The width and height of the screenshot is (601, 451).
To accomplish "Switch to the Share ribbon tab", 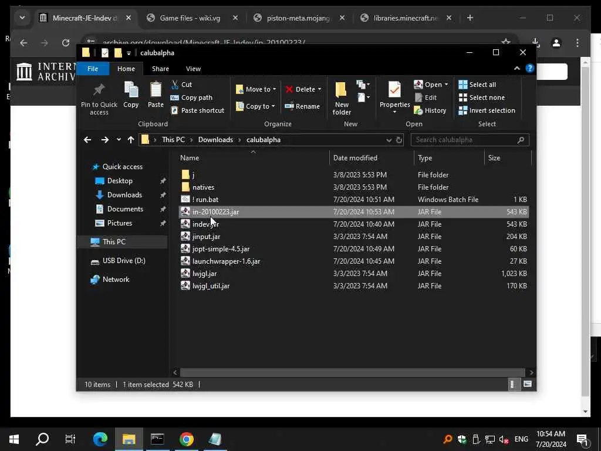I will [160, 69].
